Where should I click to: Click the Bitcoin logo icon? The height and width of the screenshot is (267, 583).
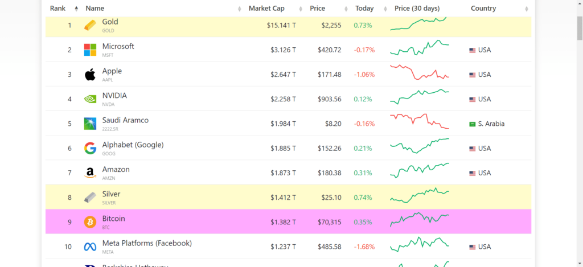pyautogui.click(x=90, y=222)
